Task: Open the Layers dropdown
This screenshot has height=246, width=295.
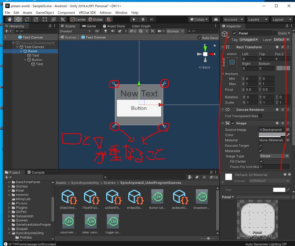Action: [257, 19]
